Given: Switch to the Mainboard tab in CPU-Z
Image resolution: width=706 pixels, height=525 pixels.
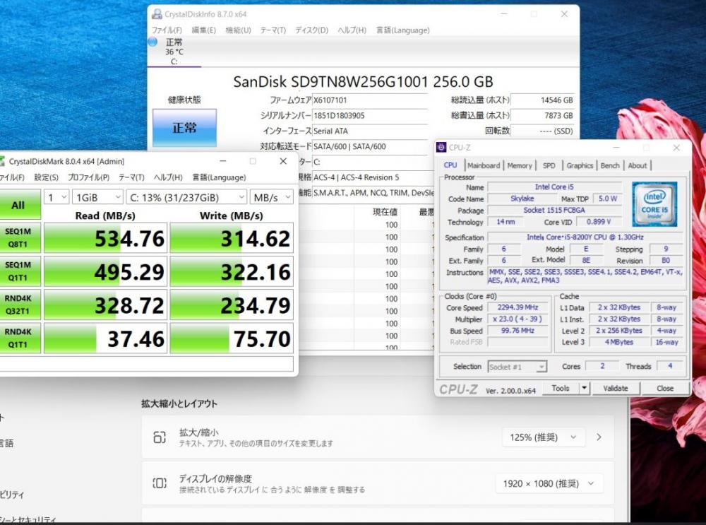Looking at the screenshot, I should click(484, 165).
